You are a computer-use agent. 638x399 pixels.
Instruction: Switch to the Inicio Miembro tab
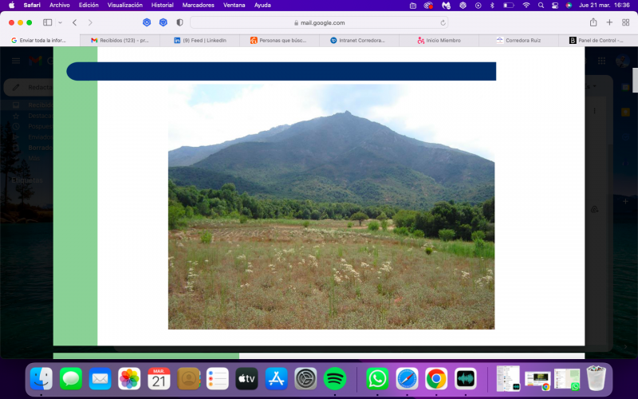(x=439, y=41)
